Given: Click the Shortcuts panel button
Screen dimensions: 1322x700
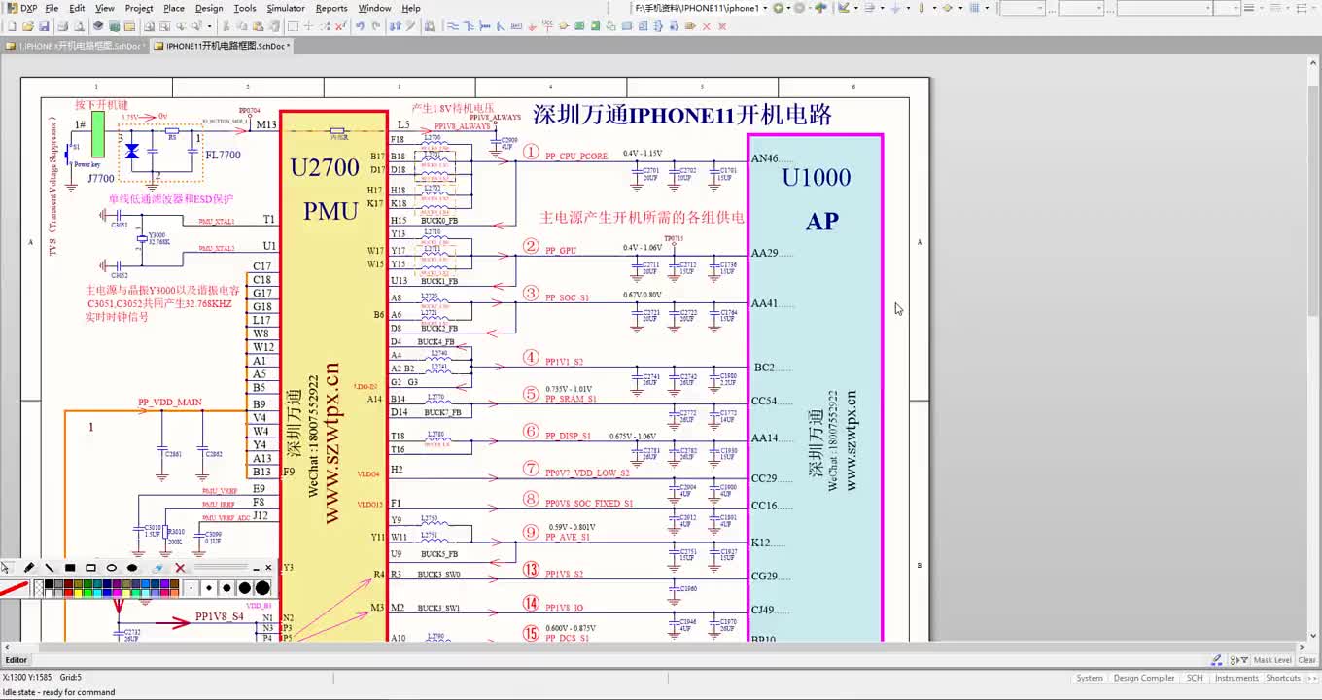Looking at the screenshot, I should click(x=1283, y=678).
